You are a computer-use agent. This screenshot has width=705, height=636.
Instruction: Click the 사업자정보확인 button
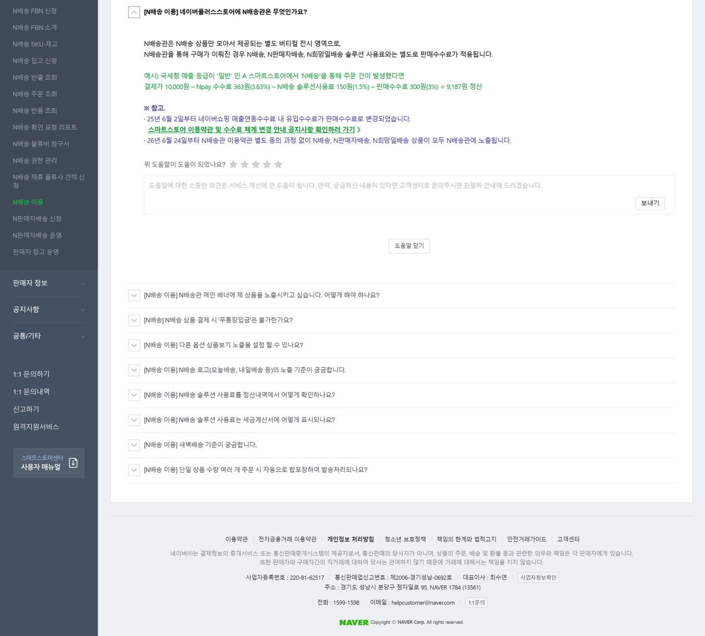tap(538, 578)
